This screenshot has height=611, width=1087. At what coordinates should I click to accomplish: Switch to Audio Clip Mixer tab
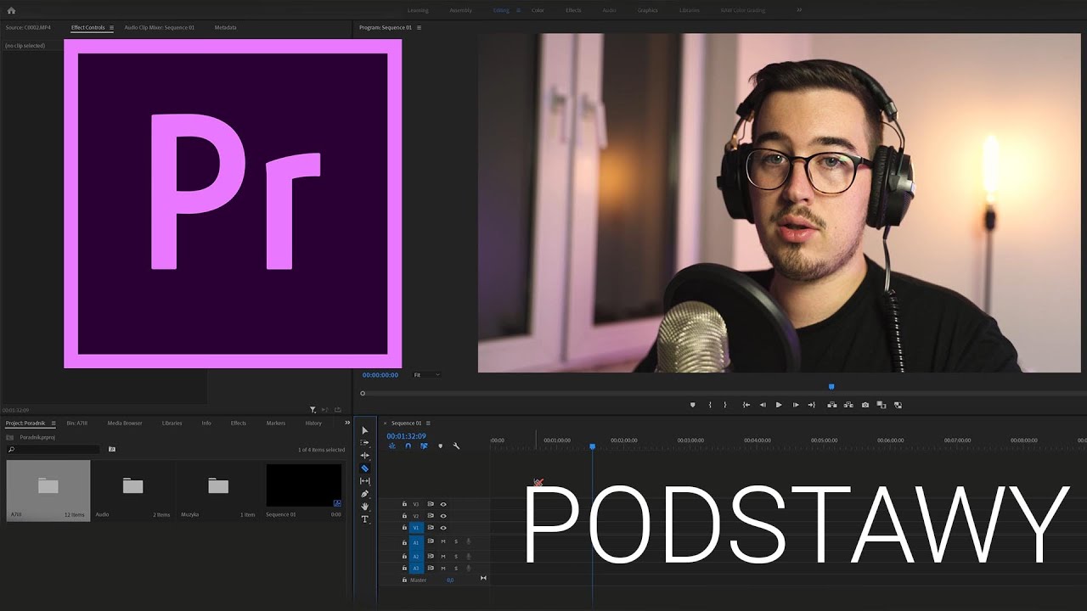(159, 27)
